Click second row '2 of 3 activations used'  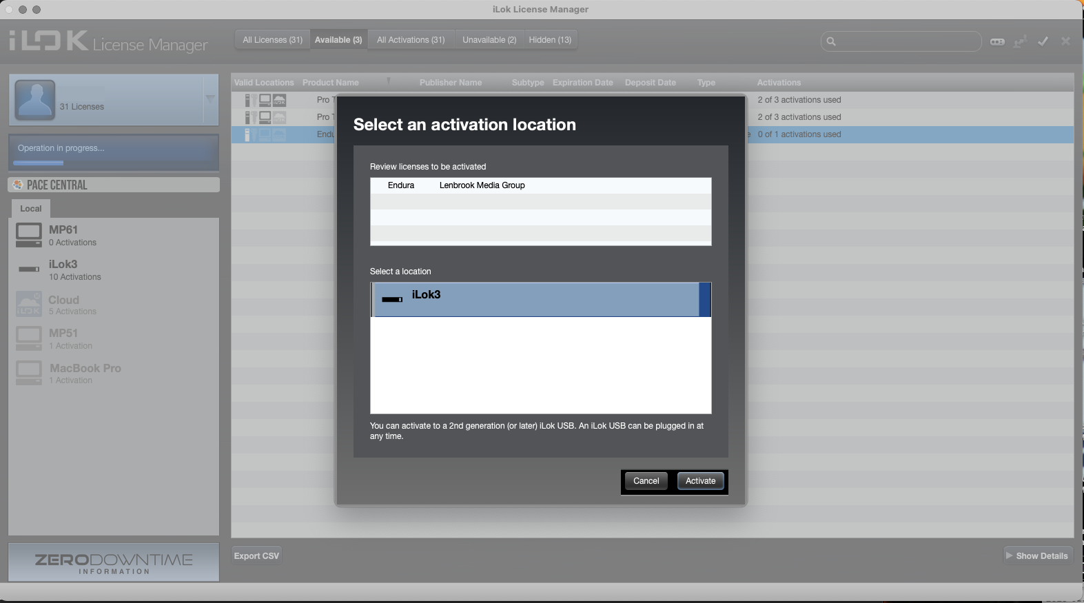click(799, 117)
